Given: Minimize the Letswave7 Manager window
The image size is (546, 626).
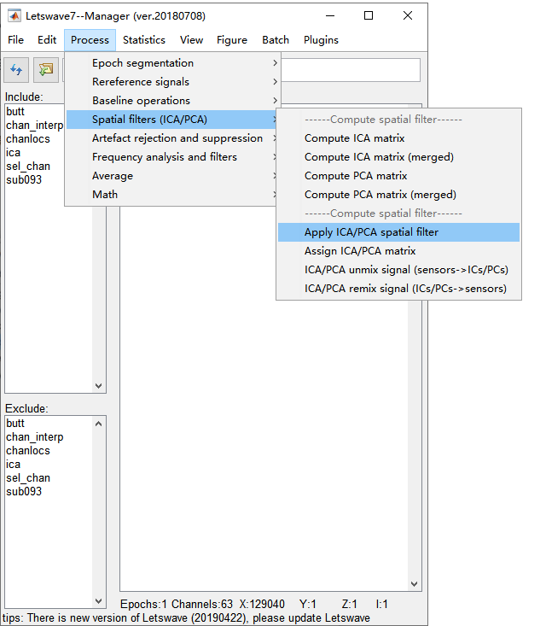Looking at the screenshot, I should [330, 15].
